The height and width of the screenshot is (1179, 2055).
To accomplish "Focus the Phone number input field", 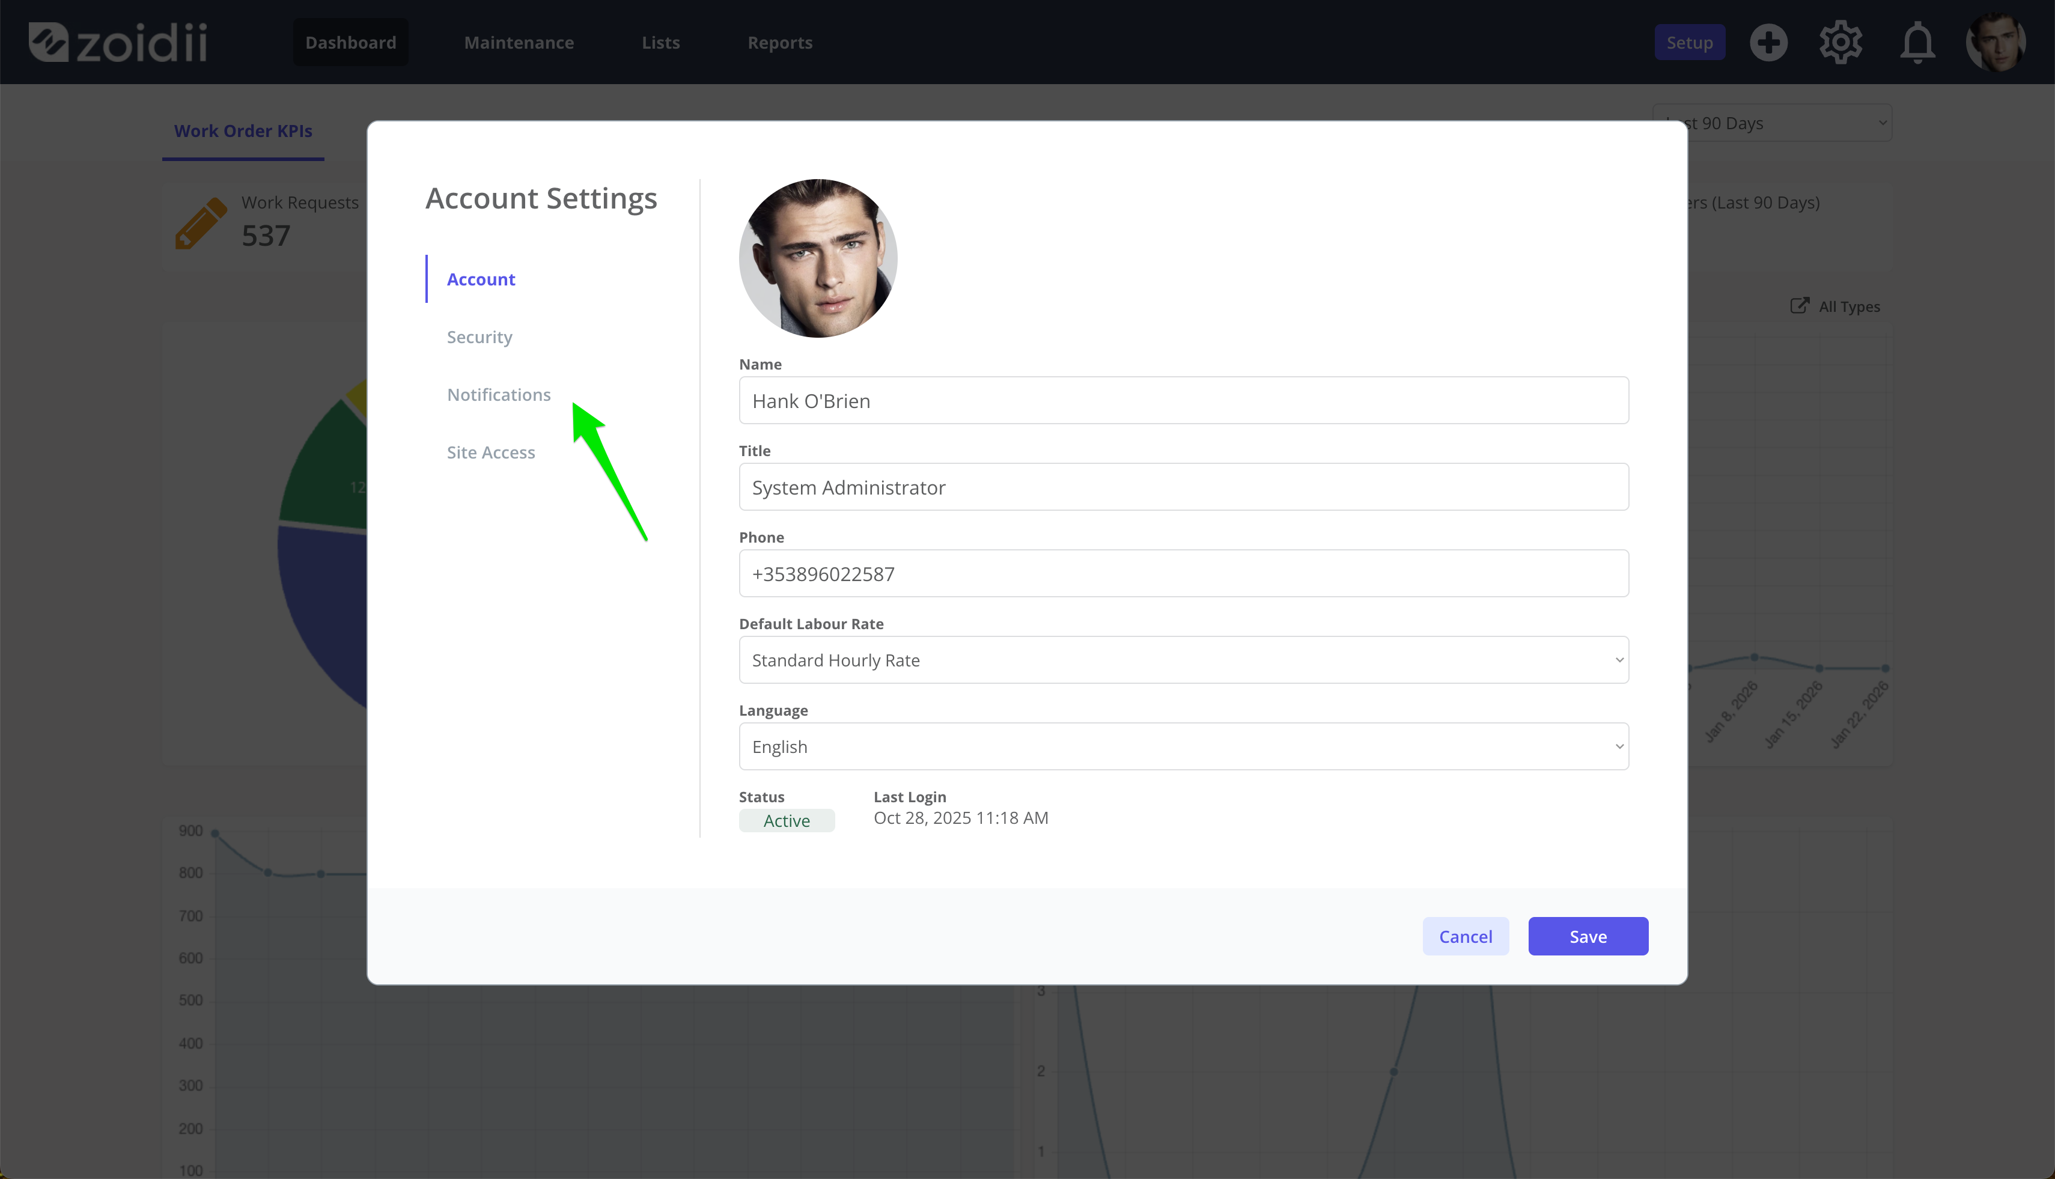I will (1183, 573).
